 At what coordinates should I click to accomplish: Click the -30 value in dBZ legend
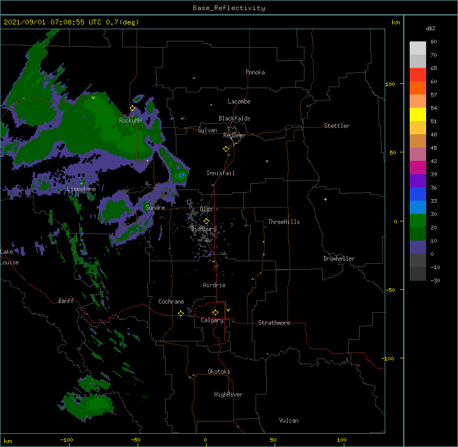(x=435, y=280)
